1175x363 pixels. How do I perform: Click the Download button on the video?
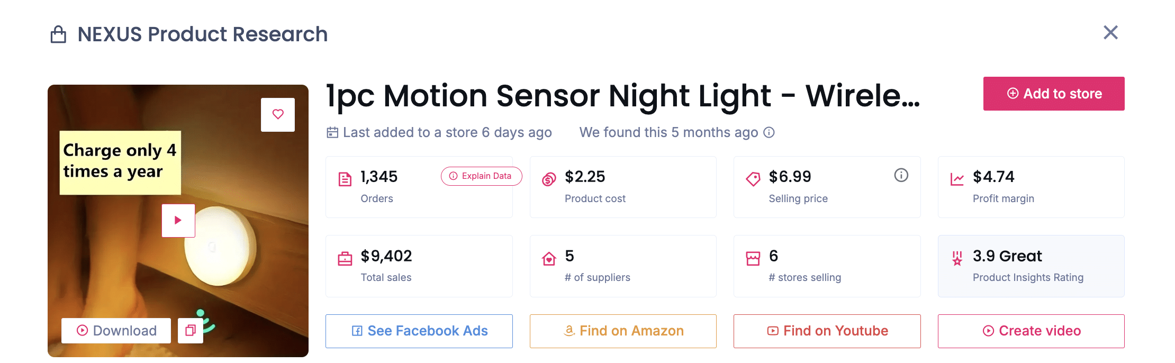tap(116, 330)
